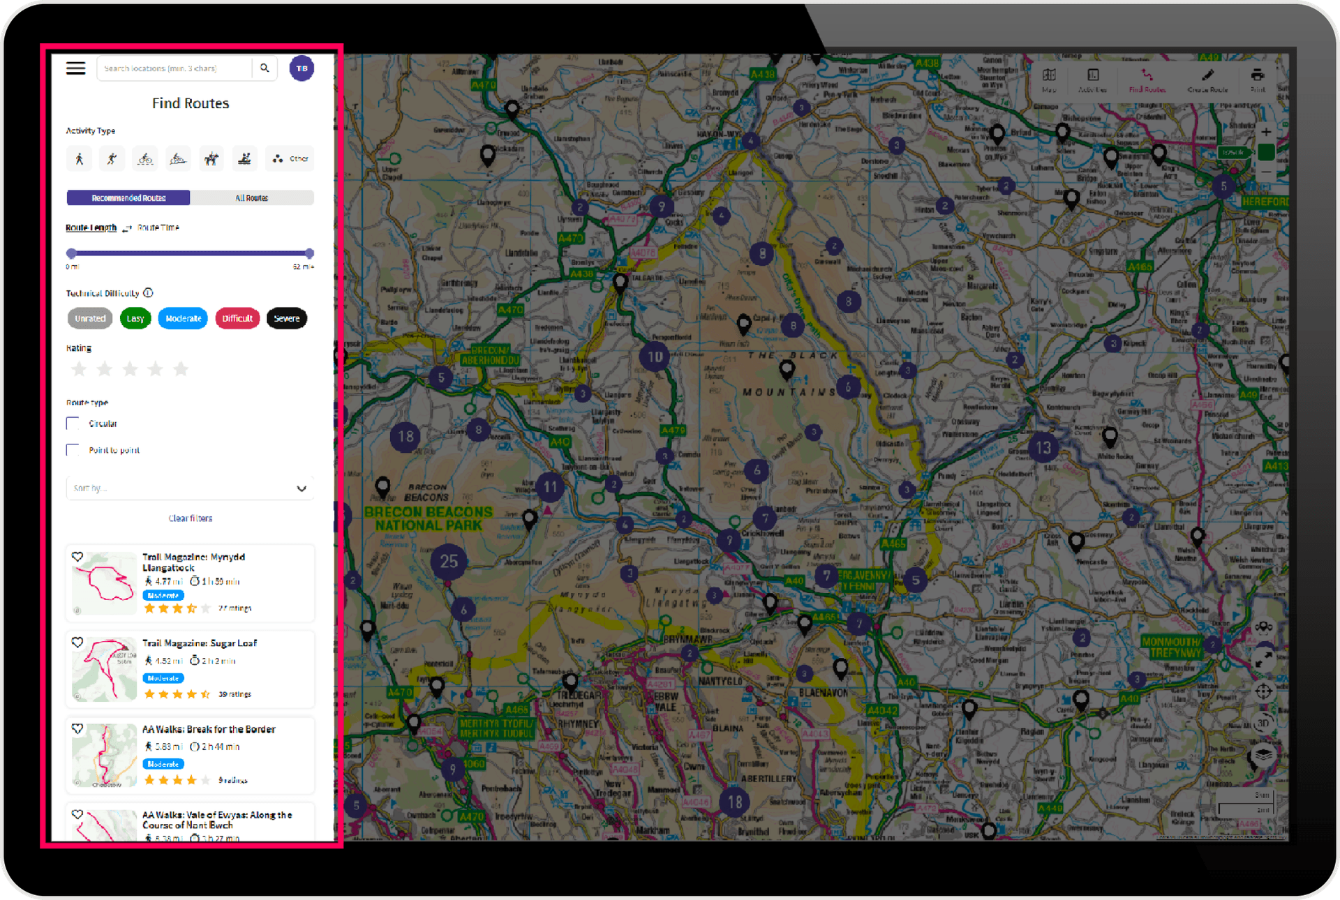Toggle fullscreen map mode
1340x900 pixels.
coord(1264,658)
